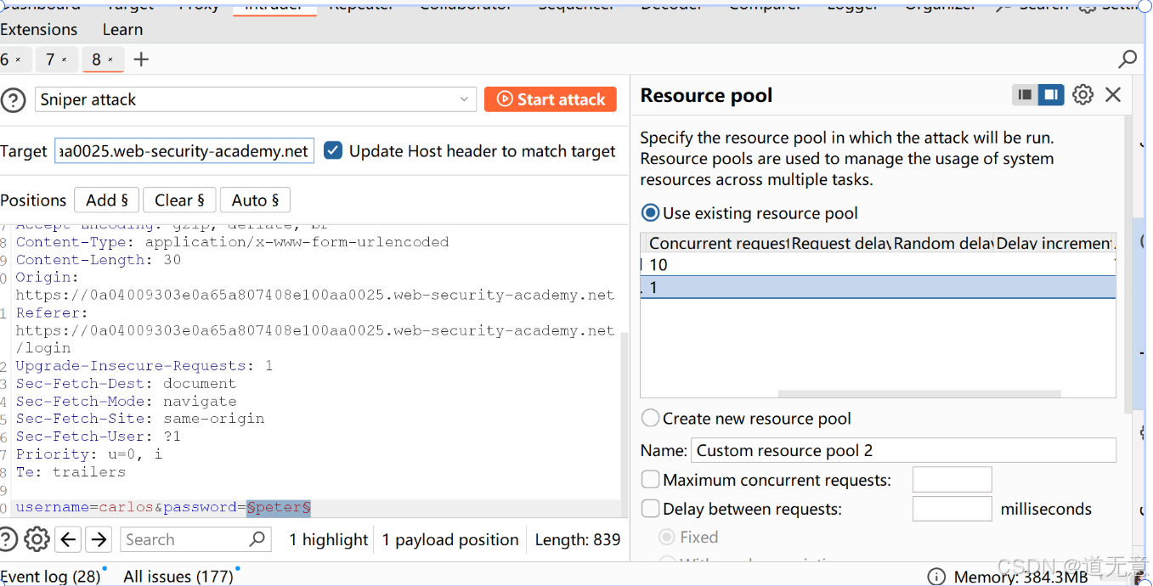Click Concurrent requests column header
The width and height of the screenshot is (1153, 586).
point(717,243)
